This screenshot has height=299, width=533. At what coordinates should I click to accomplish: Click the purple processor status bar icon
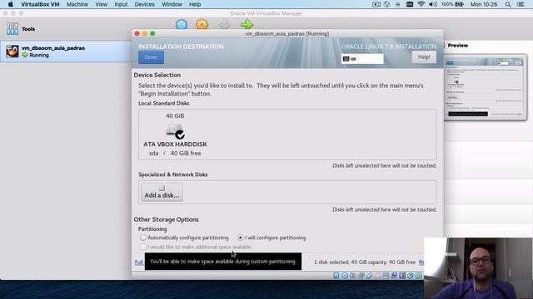point(402,276)
